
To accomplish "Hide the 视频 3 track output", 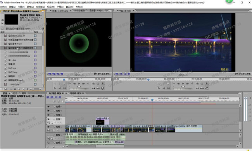I will (48, 115).
